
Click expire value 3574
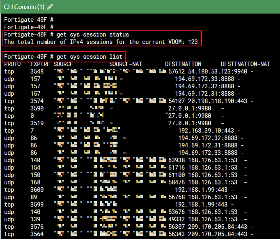[x=37, y=101]
